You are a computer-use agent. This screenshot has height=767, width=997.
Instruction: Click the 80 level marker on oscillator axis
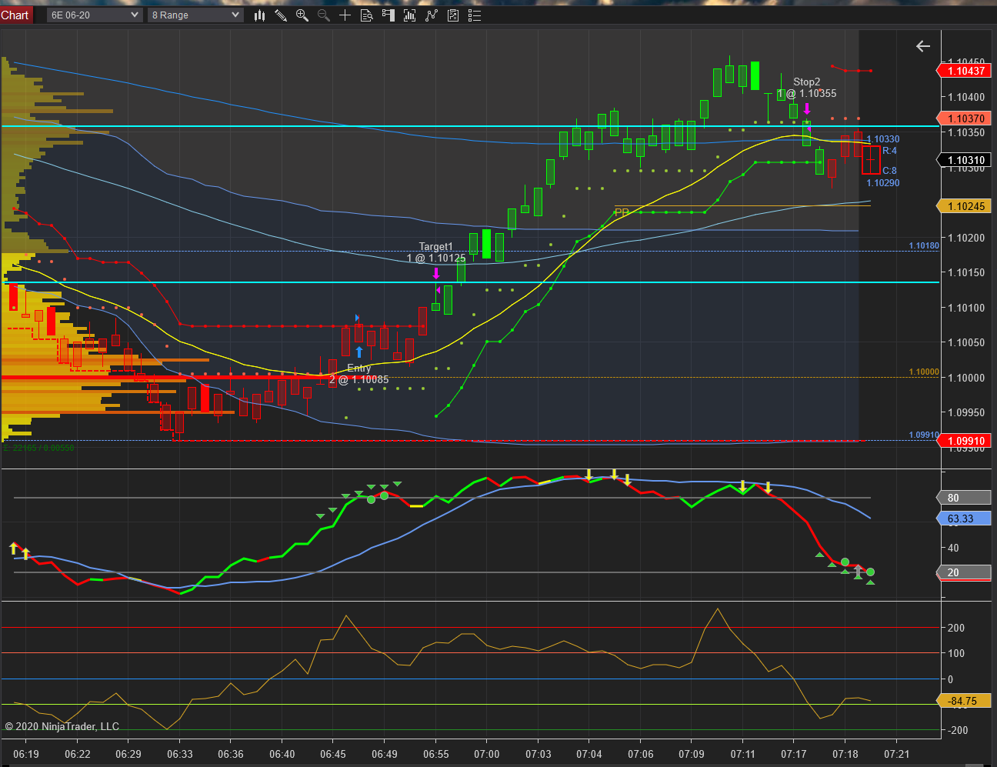point(964,498)
